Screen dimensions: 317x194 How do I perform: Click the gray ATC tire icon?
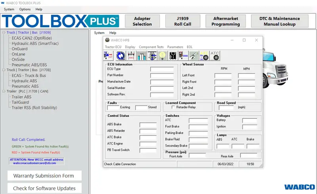(x=215, y=55)
